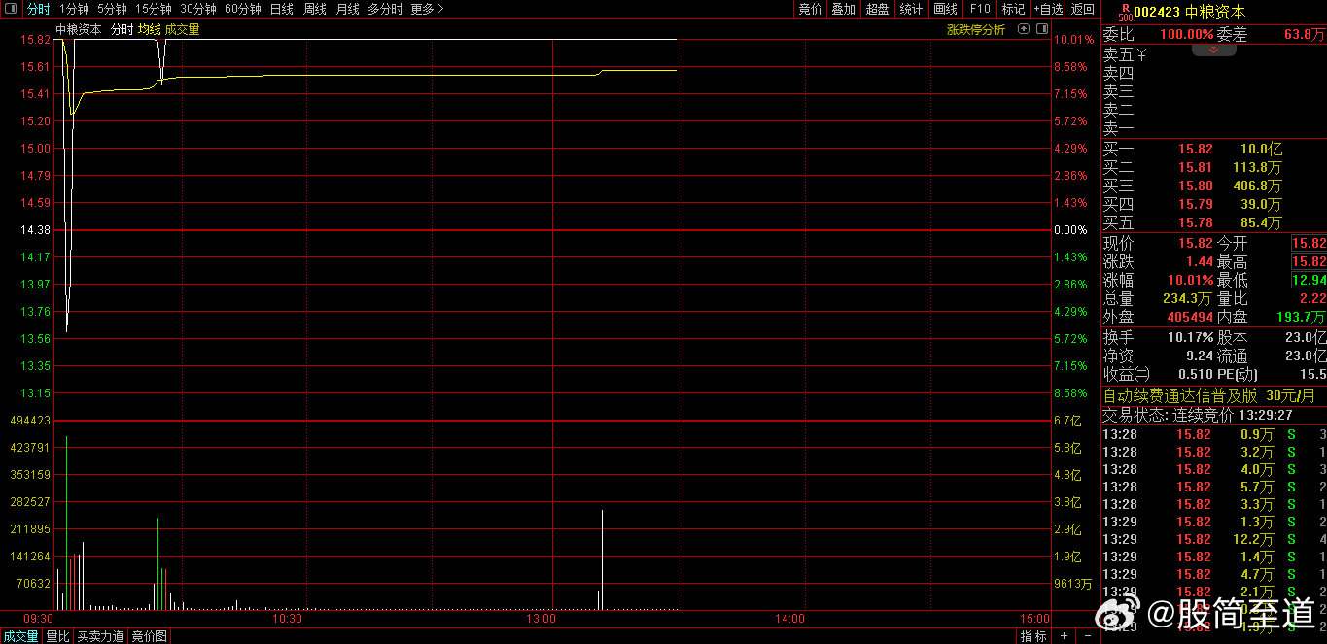Screen dimensions: 1327x644
Task: Click the 分时 legend label in chart header
Action: 122,29
